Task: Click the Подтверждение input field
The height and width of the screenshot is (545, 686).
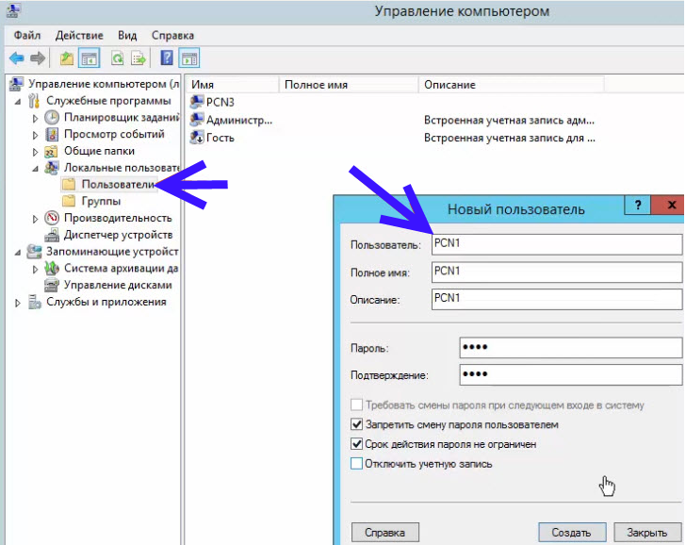Action: [x=570, y=374]
